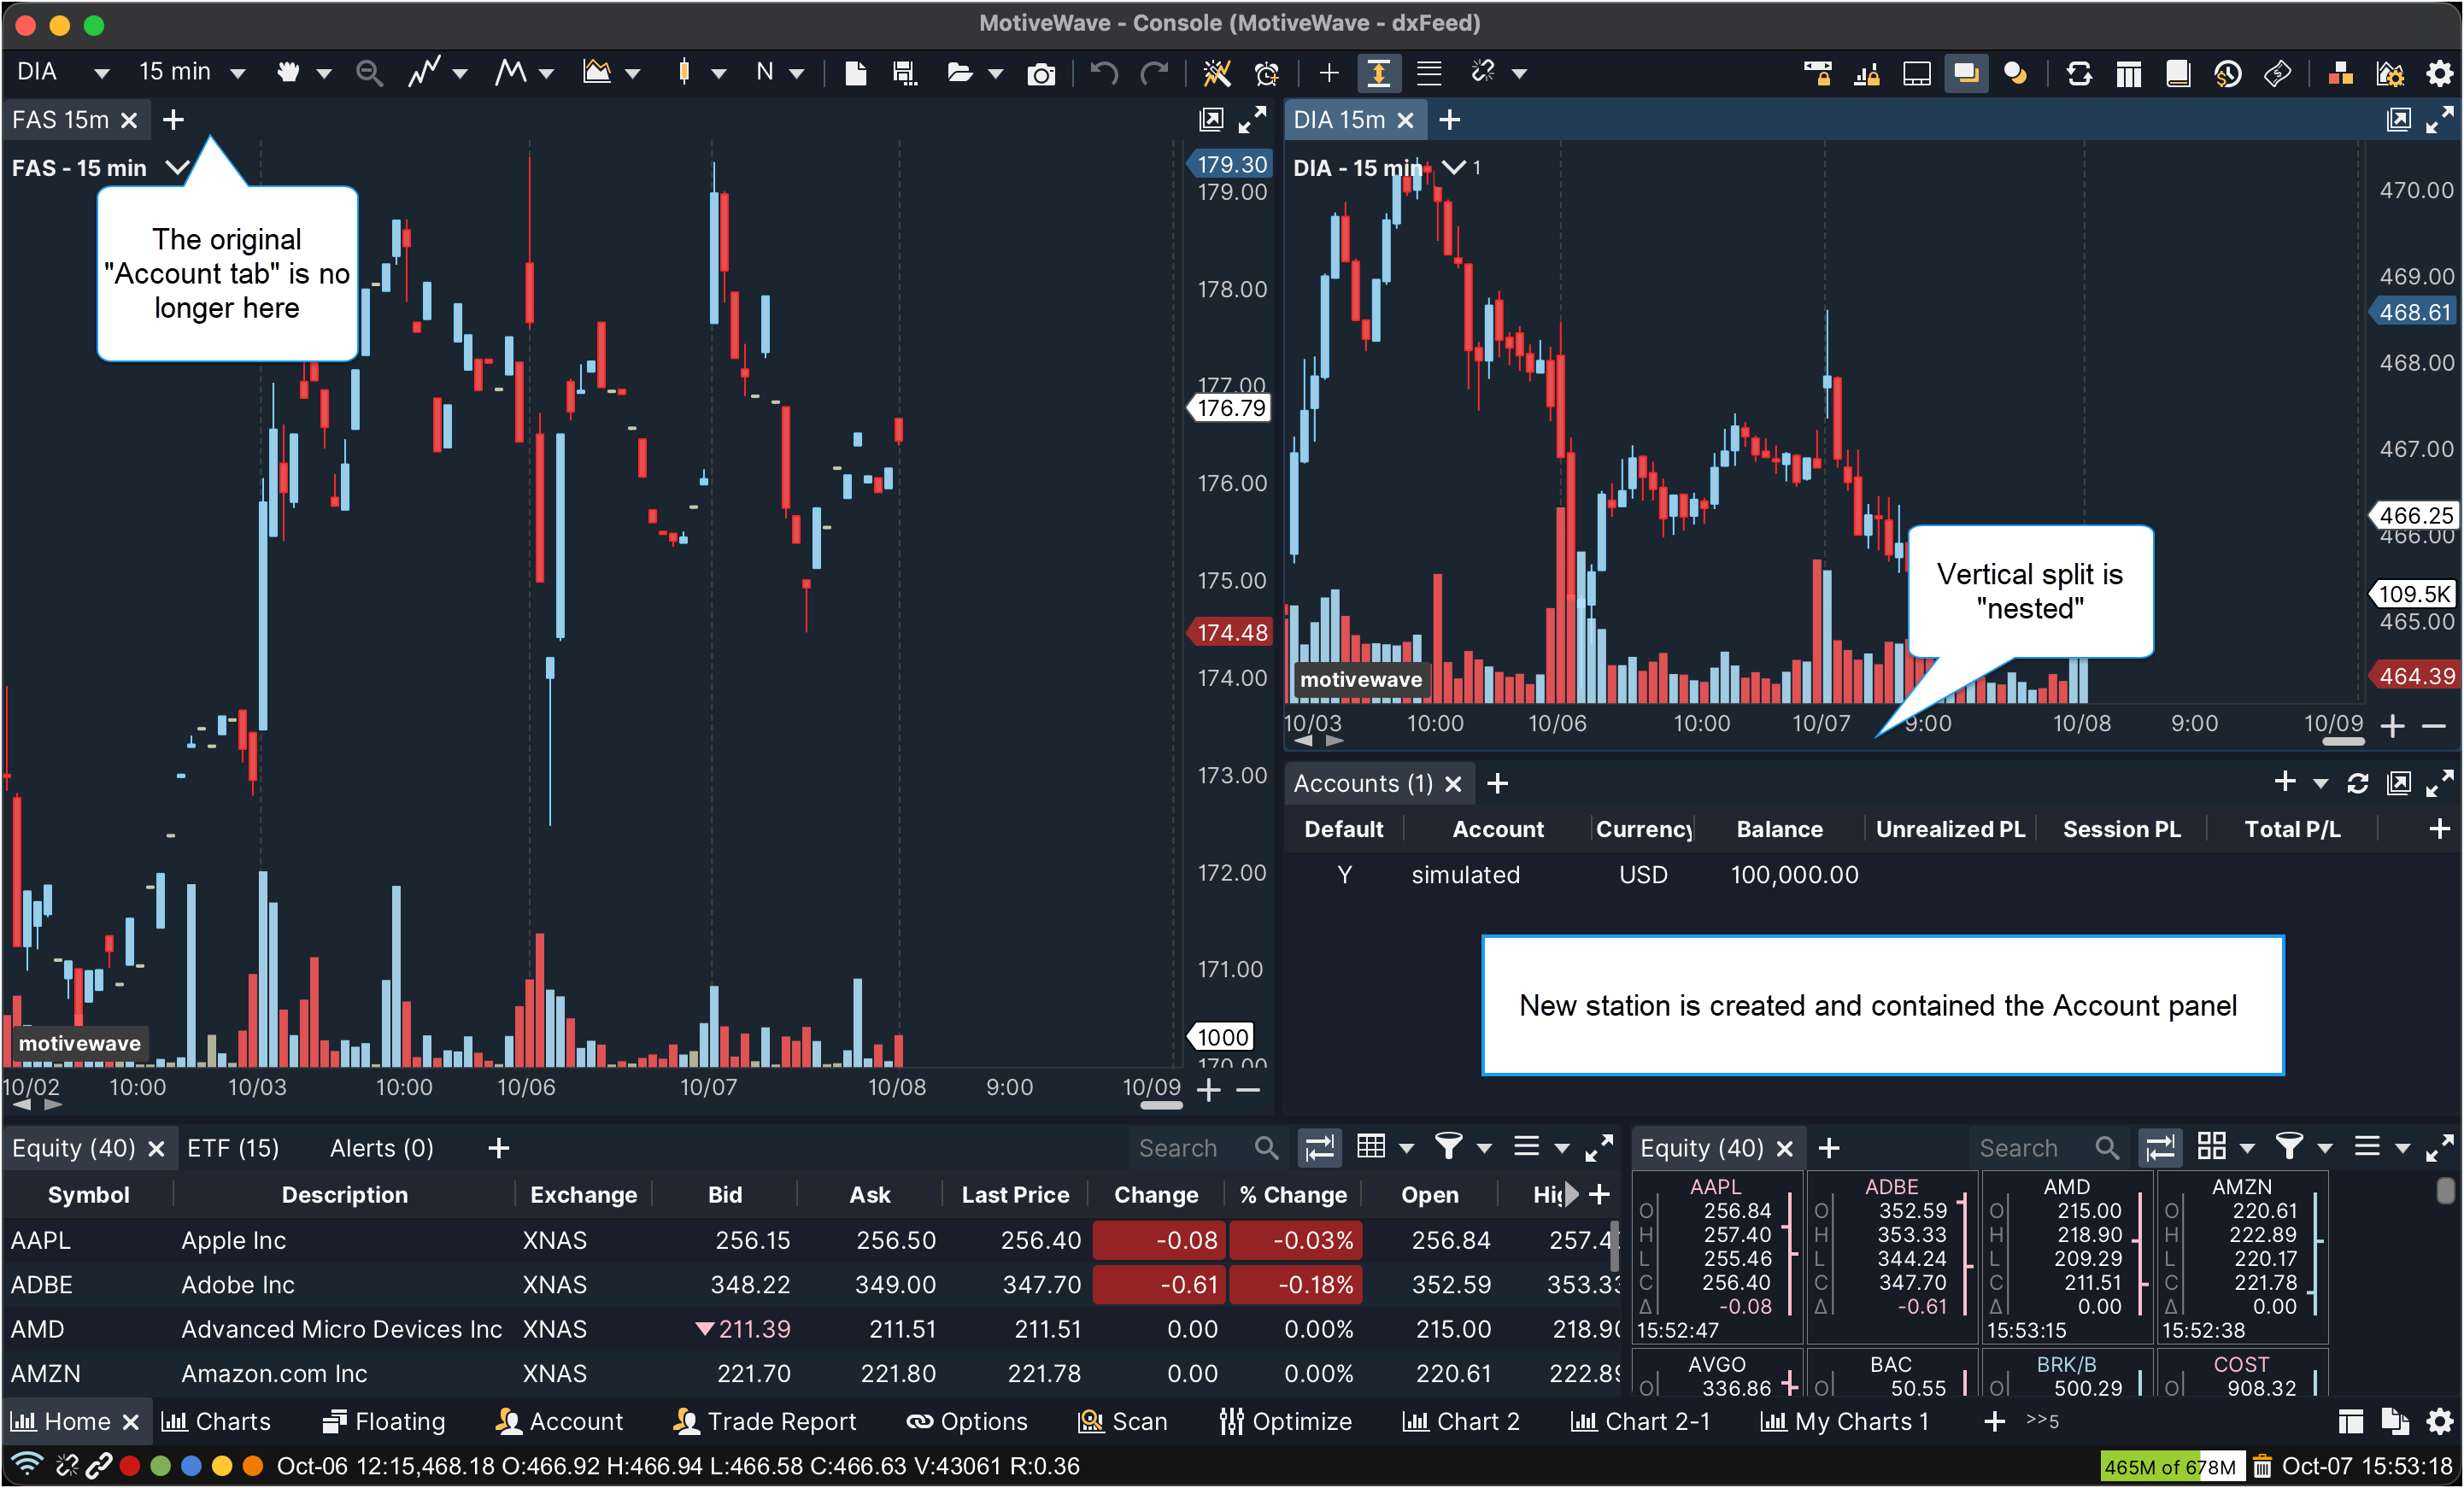This screenshot has width=2464, height=1488.
Task: Select the simulated account row
Action: (x=1466, y=875)
